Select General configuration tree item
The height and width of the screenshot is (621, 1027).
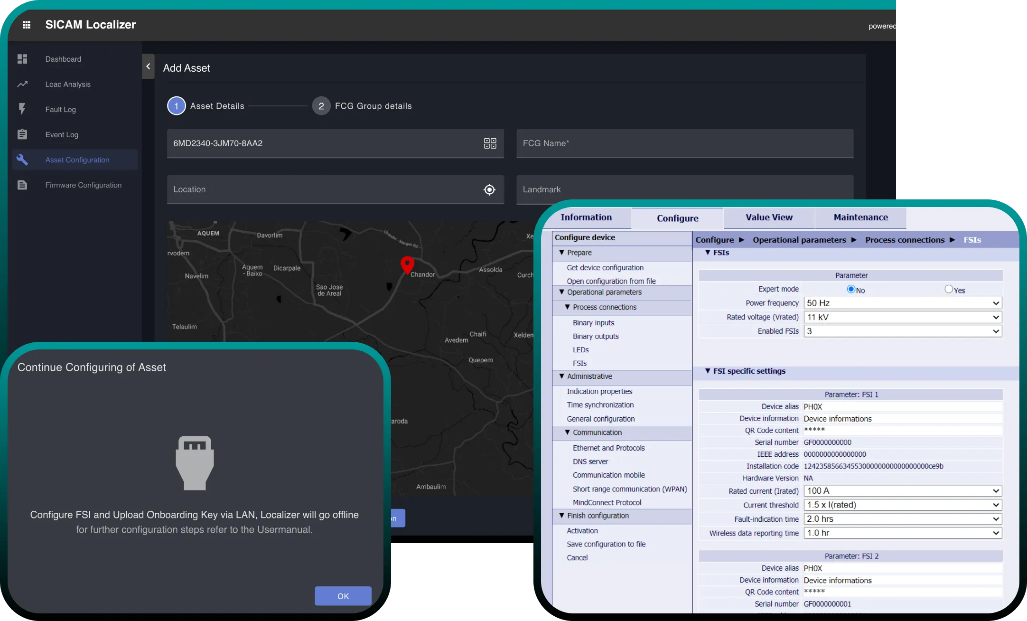[600, 419]
